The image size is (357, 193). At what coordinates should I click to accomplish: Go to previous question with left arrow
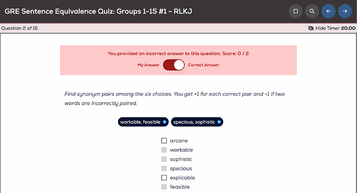[329, 11]
